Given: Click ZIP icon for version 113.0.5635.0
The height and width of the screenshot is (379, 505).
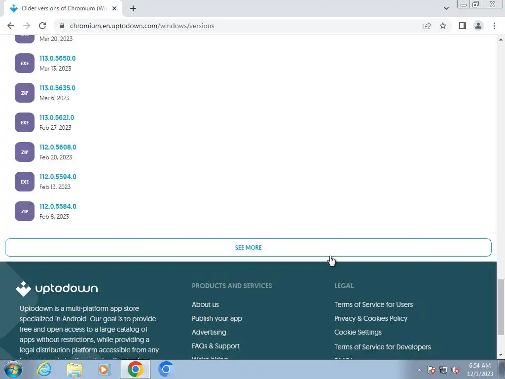Looking at the screenshot, I should pos(25,93).
